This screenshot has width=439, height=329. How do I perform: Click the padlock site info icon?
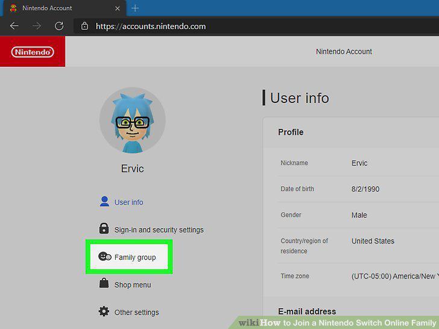click(x=84, y=26)
